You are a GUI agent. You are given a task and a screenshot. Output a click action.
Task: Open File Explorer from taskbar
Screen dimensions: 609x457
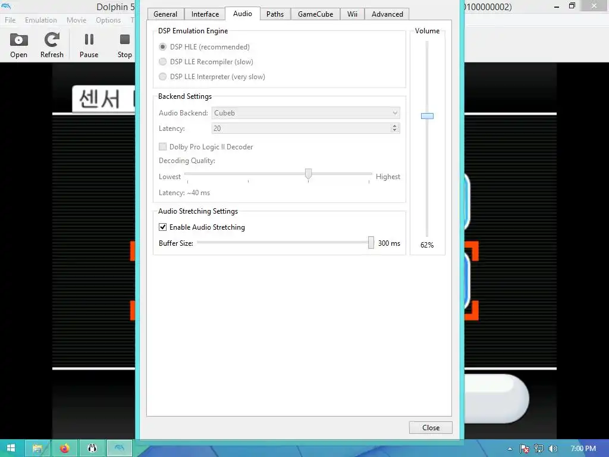click(x=37, y=448)
